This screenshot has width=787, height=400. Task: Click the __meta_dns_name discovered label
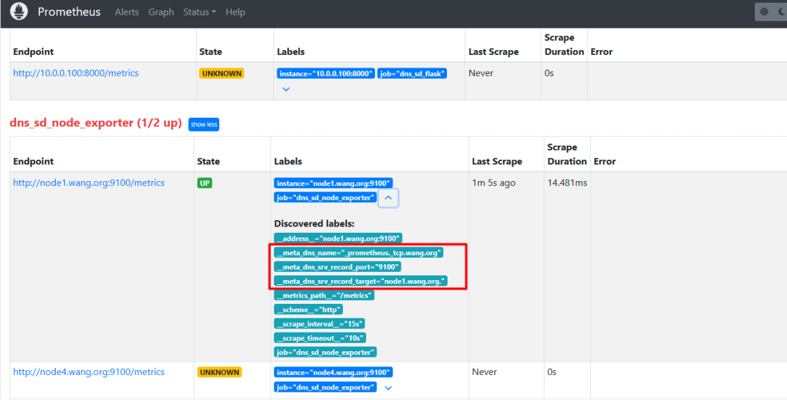pyautogui.click(x=358, y=253)
